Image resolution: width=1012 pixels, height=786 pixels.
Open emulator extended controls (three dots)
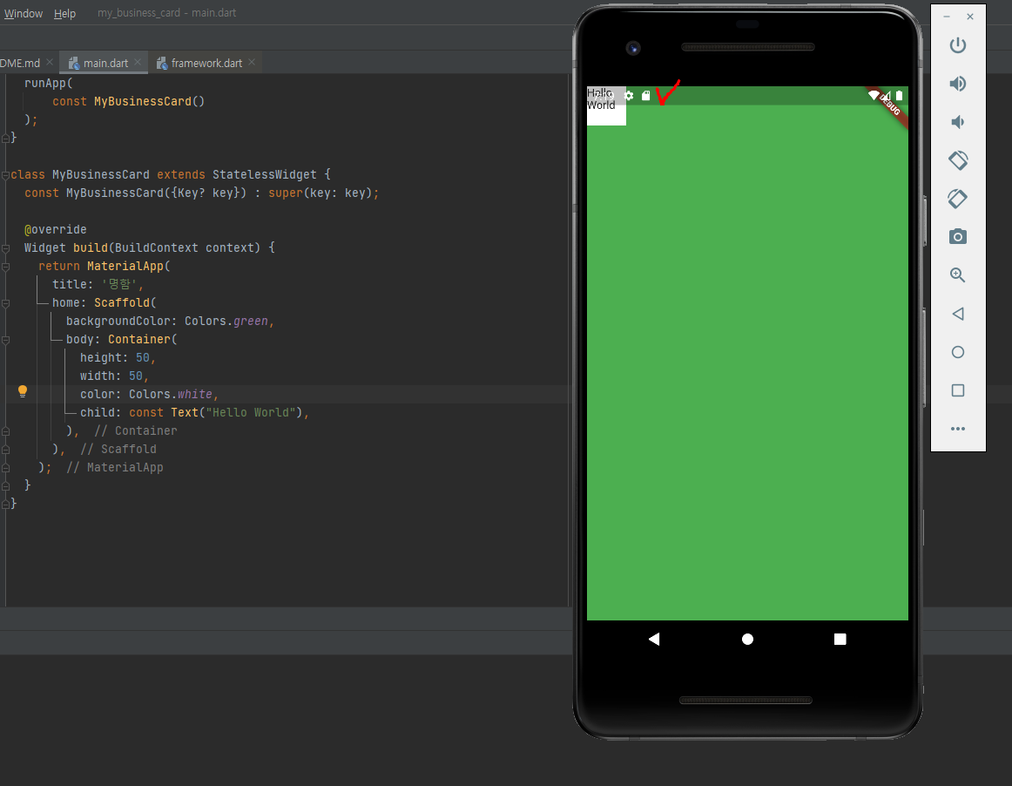click(958, 429)
